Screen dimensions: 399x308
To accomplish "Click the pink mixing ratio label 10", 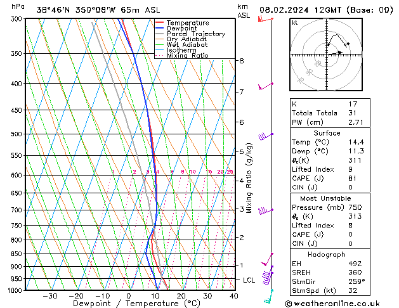I will coord(193,172).
